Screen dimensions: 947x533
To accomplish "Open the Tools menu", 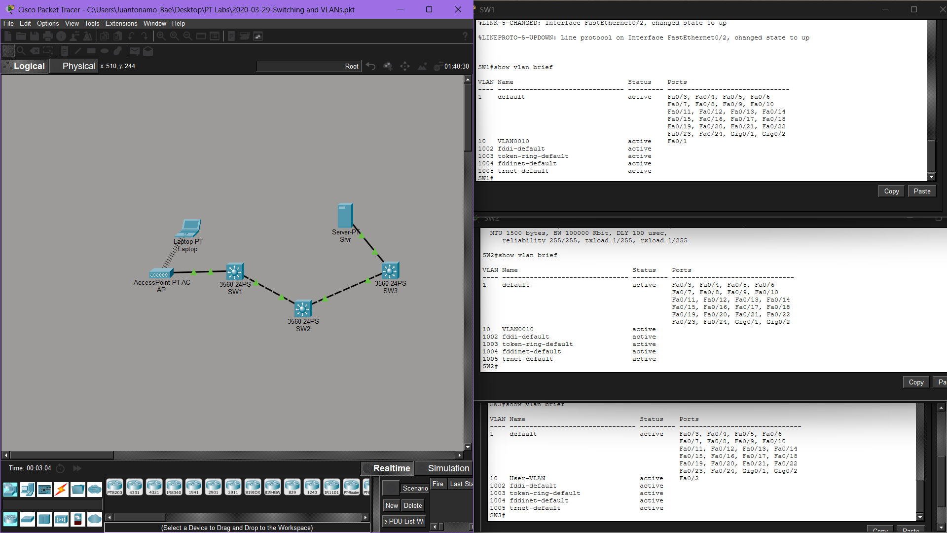I will 92,23.
